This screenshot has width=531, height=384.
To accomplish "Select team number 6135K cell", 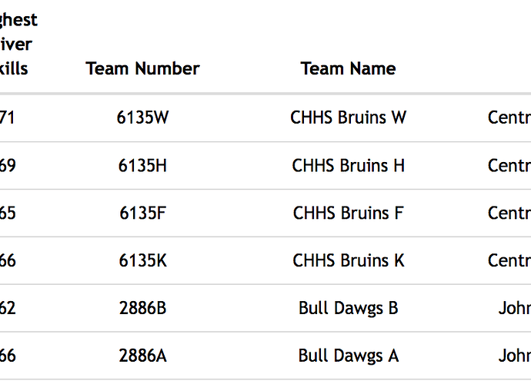I will tap(142, 260).
